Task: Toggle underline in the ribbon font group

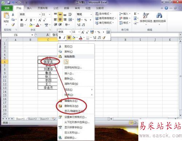Action: click(31, 20)
